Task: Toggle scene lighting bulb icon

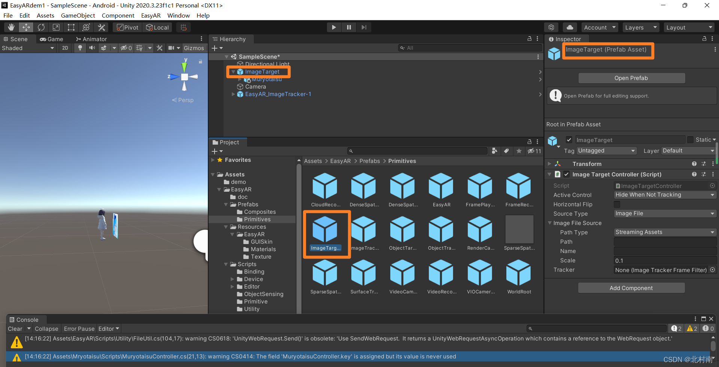Action: pyautogui.click(x=80, y=48)
